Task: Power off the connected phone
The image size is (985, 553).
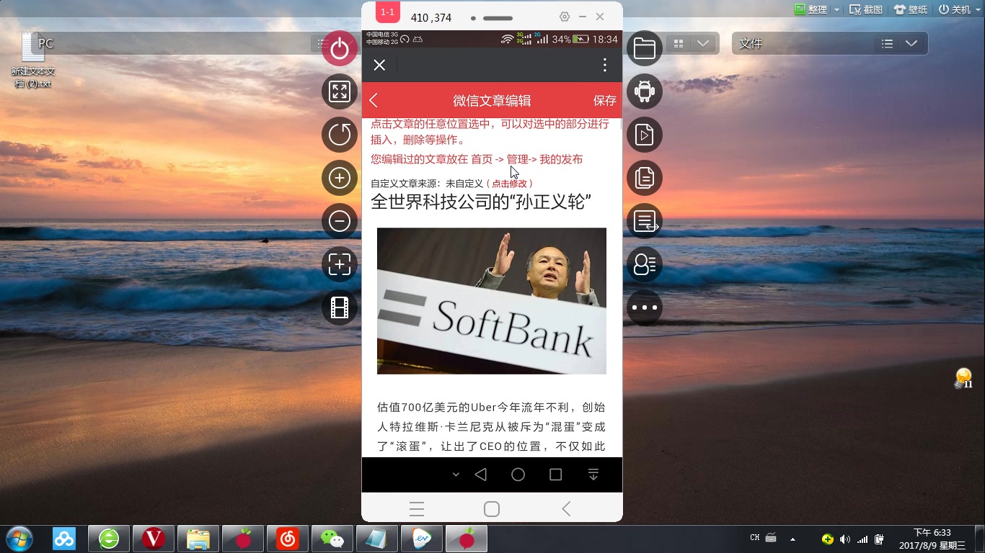Action: [340, 48]
